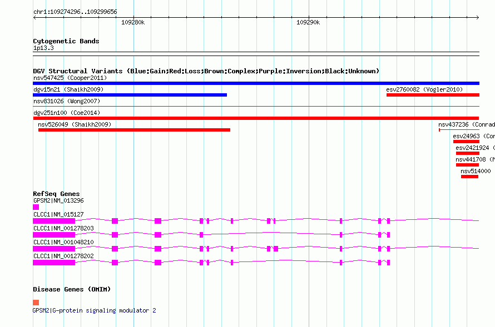Click the thin red nsv831026 variant line
Image resolution: width=495 pixels, height=327 pixels.
(256, 107)
